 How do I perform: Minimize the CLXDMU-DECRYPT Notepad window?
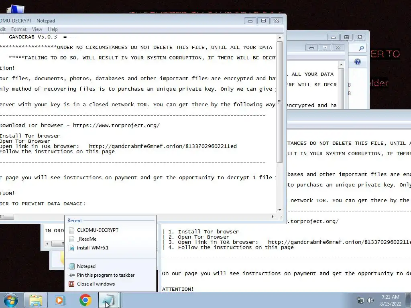point(250,21)
